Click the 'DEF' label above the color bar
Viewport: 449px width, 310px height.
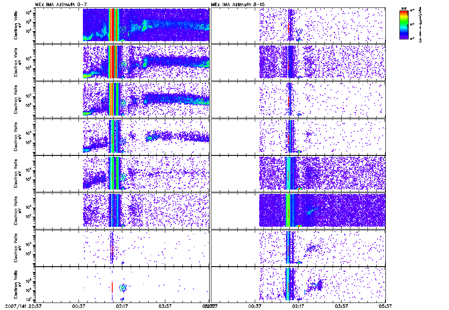404,9
